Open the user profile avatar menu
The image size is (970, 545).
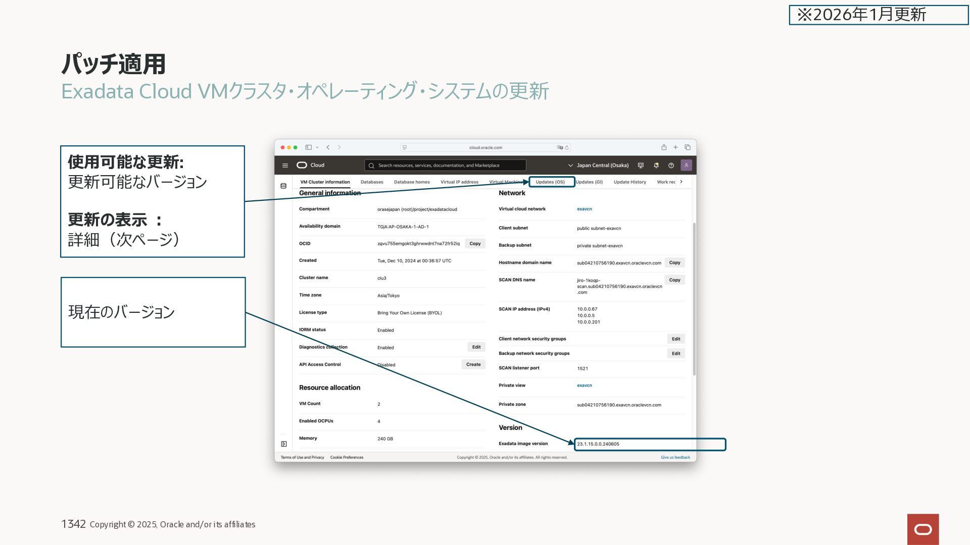click(686, 165)
